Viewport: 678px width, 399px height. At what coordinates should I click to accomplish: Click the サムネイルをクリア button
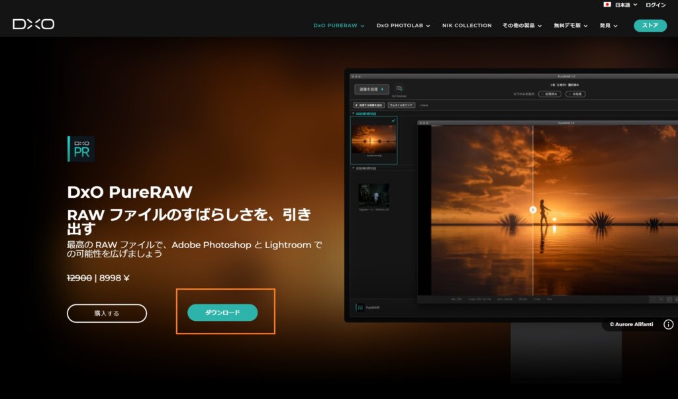point(401,105)
